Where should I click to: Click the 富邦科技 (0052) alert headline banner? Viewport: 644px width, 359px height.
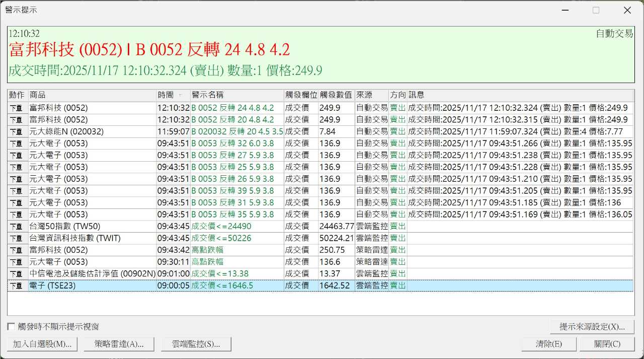pyautogui.click(x=149, y=50)
